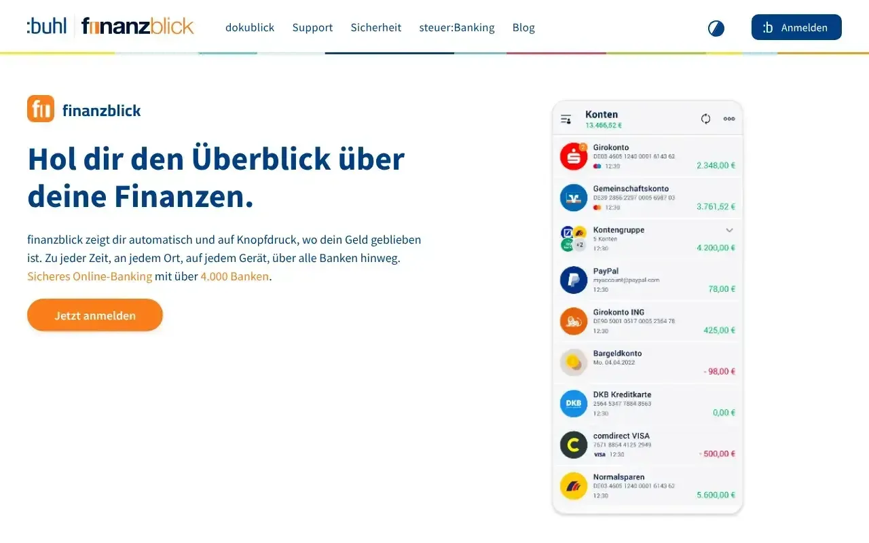The image size is (869, 543).
Task: Click the comdirect VISA card icon
Action: tap(573, 444)
